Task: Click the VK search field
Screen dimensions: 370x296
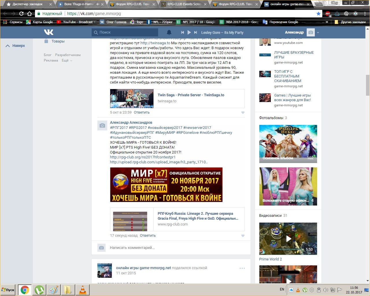Action: 125,32
